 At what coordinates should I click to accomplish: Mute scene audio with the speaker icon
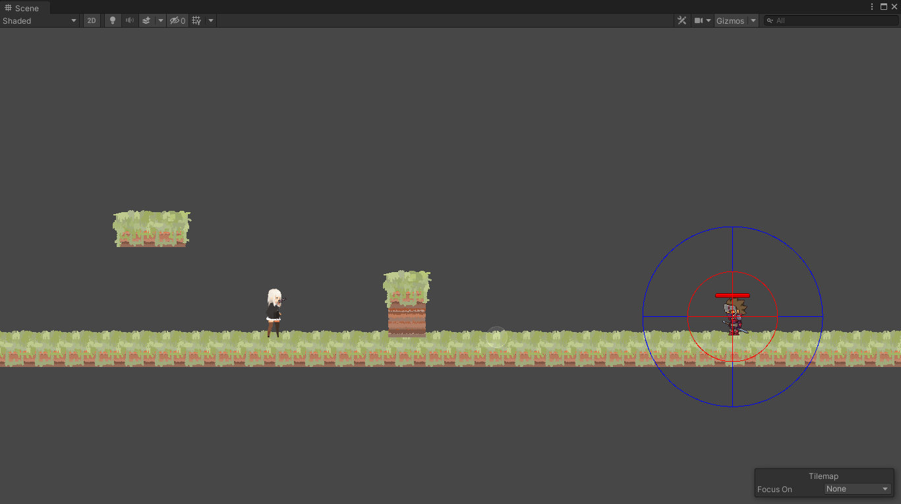[130, 20]
